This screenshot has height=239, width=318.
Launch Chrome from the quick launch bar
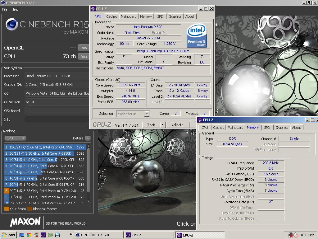pyautogui.click(x=29, y=235)
